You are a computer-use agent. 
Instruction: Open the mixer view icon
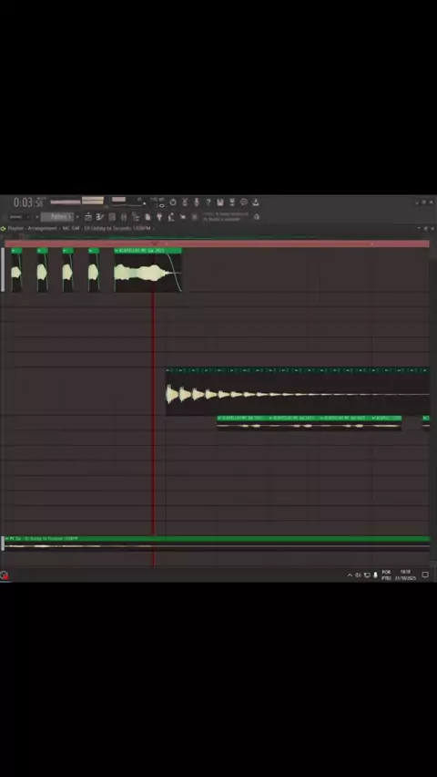coord(123,216)
